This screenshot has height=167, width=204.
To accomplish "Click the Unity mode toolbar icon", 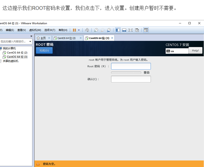I will pyautogui.click(x=137, y=30).
